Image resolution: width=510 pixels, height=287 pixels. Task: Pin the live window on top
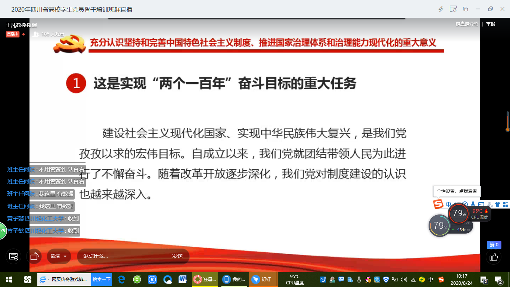pyautogui.click(x=453, y=9)
